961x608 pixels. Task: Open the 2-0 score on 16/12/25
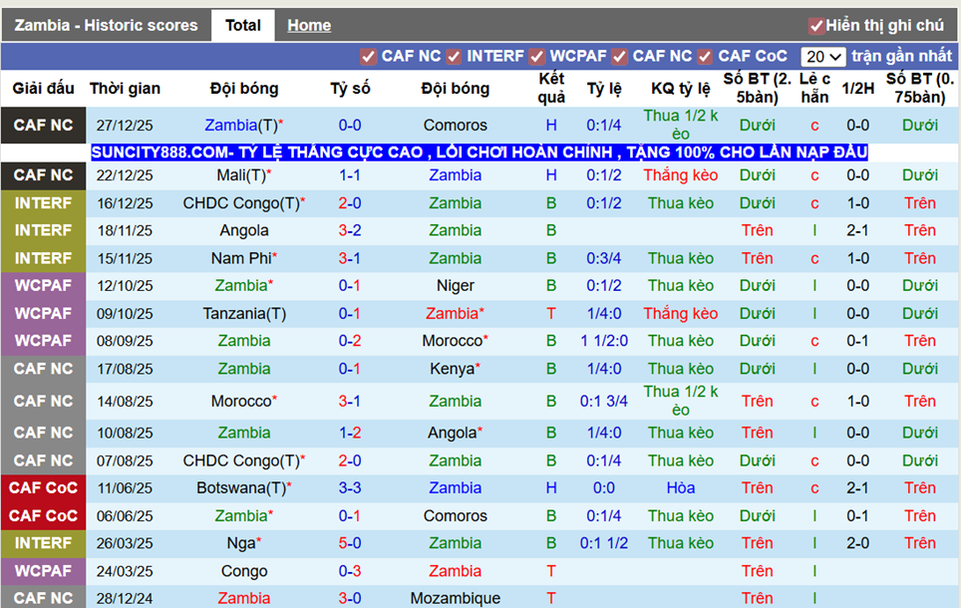point(350,203)
